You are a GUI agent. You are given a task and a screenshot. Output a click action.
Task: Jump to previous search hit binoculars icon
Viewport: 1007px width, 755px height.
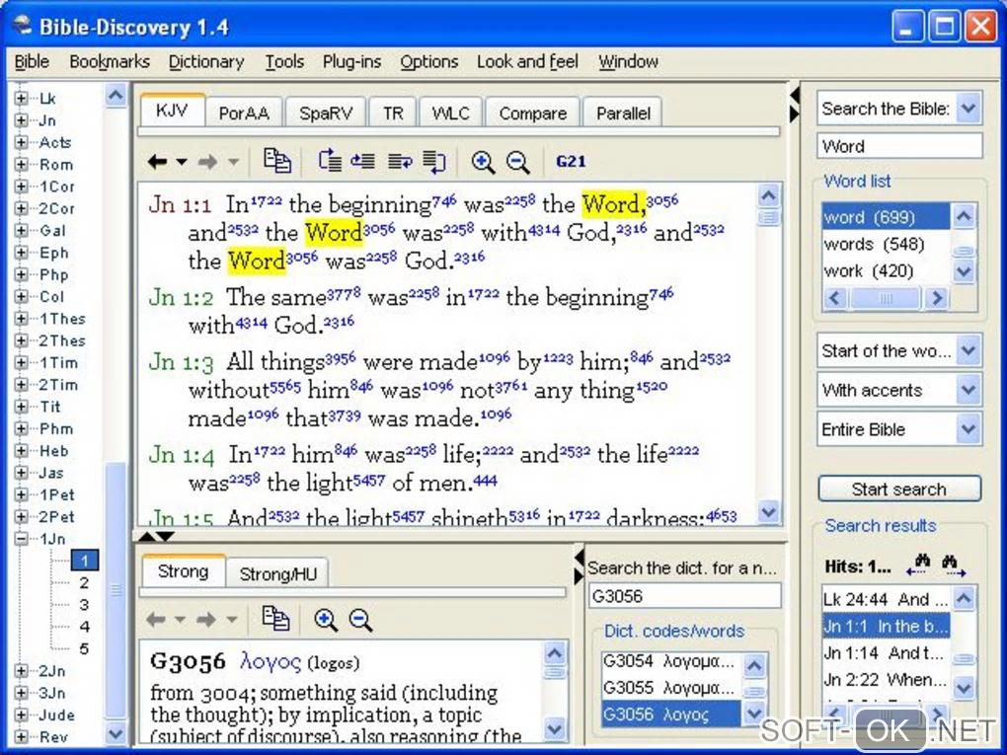coord(919,565)
